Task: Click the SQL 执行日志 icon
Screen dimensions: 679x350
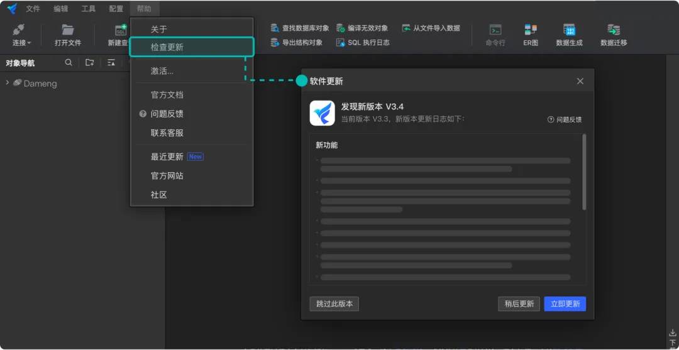Action: (341, 42)
